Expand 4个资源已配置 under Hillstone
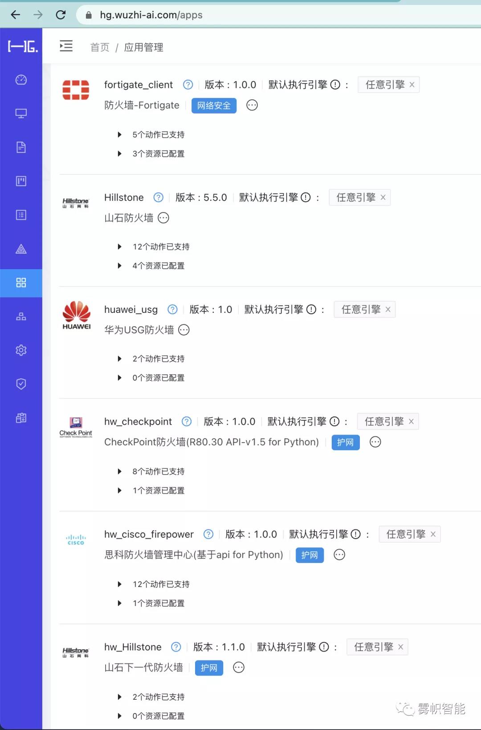The width and height of the screenshot is (481, 730). pyautogui.click(x=119, y=266)
